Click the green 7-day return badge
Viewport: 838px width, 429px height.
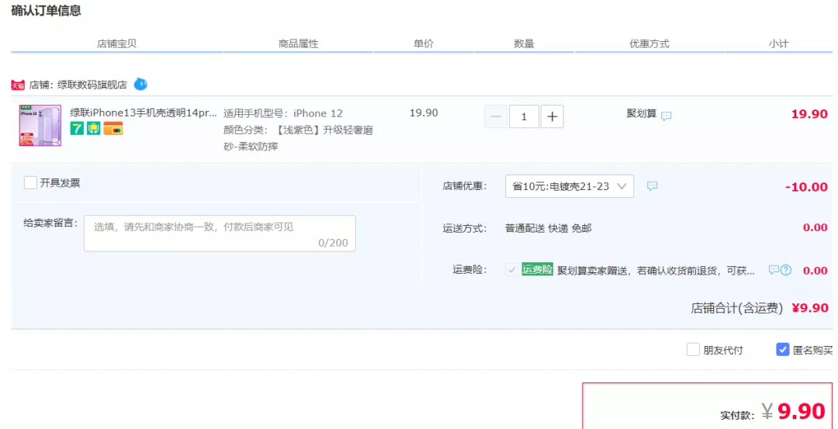77,128
